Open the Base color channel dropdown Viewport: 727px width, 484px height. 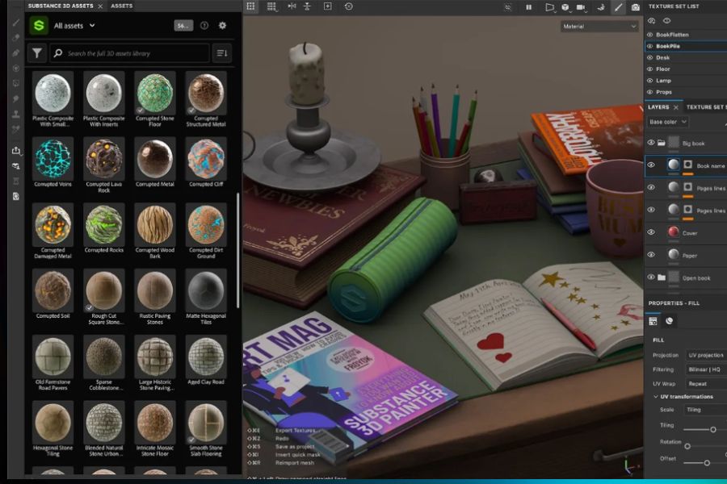click(x=668, y=122)
